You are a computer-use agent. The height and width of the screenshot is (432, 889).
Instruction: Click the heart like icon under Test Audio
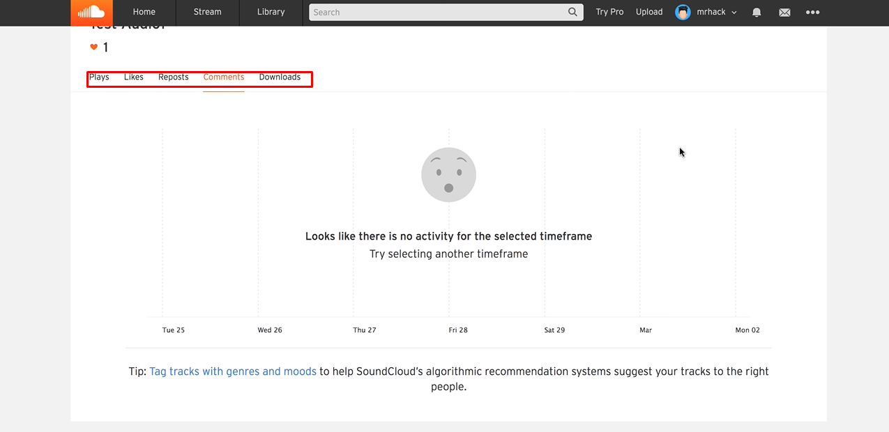(93, 47)
